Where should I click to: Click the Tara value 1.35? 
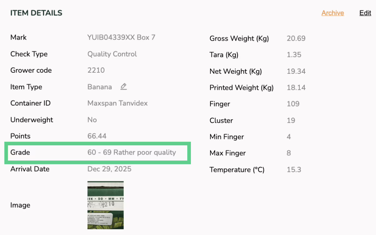click(294, 55)
